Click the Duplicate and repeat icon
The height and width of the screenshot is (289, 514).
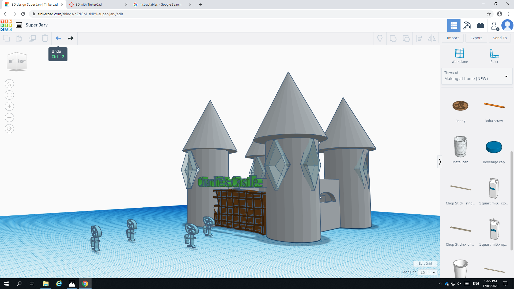tap(32, 38)
